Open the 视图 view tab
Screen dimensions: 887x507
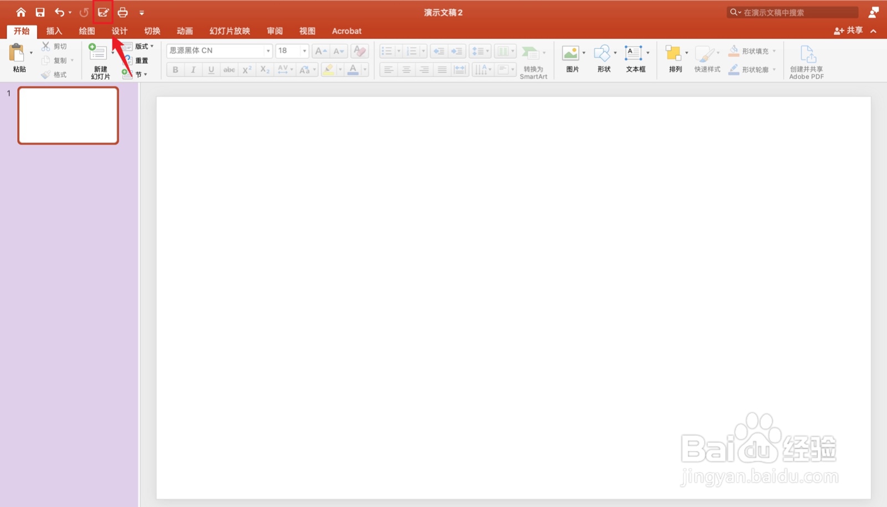point(307,31)
